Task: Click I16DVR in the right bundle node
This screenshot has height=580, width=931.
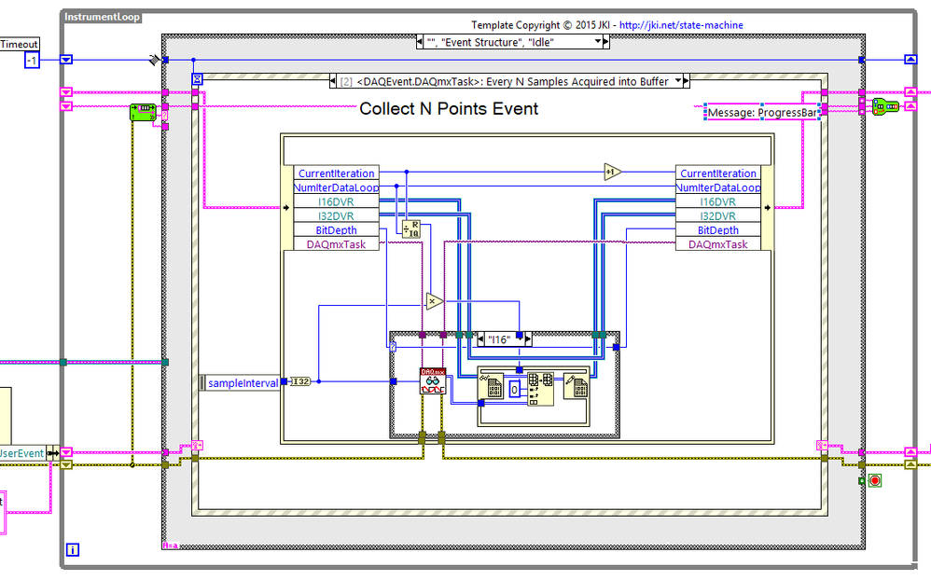Action: [718, 201]
